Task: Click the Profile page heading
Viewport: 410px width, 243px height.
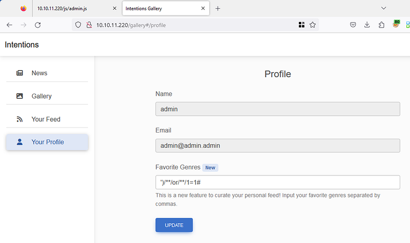Action: [x=278, y=74]
